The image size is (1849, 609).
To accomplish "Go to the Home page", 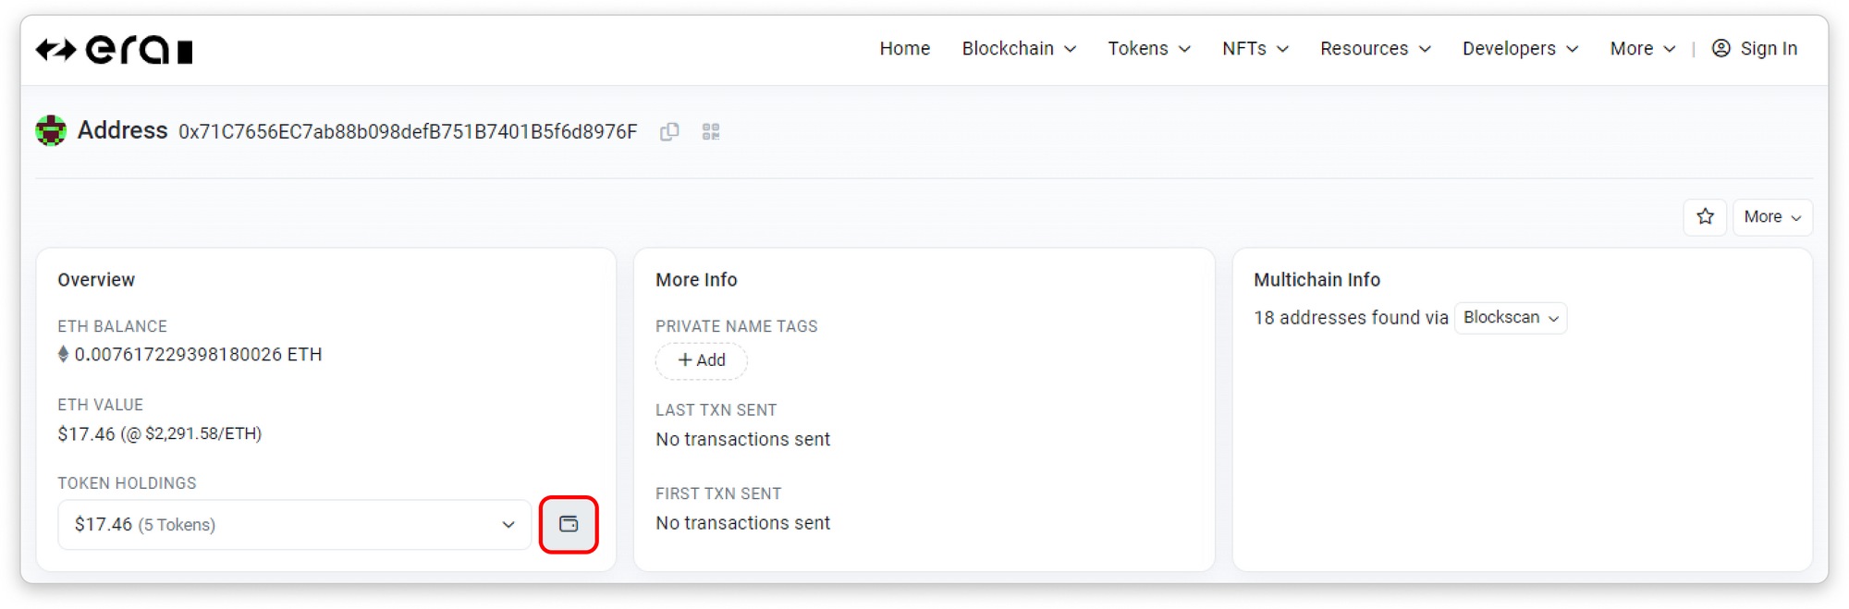I will pyautogui.click(x=904, y=49).
